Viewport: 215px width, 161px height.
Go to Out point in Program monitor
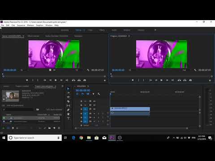coord(172,80)
